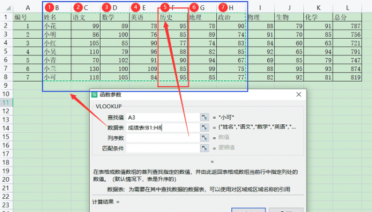Click the 数学 header cell
The width and height of the screenshot is (372, 212).
tap(115, 17)
